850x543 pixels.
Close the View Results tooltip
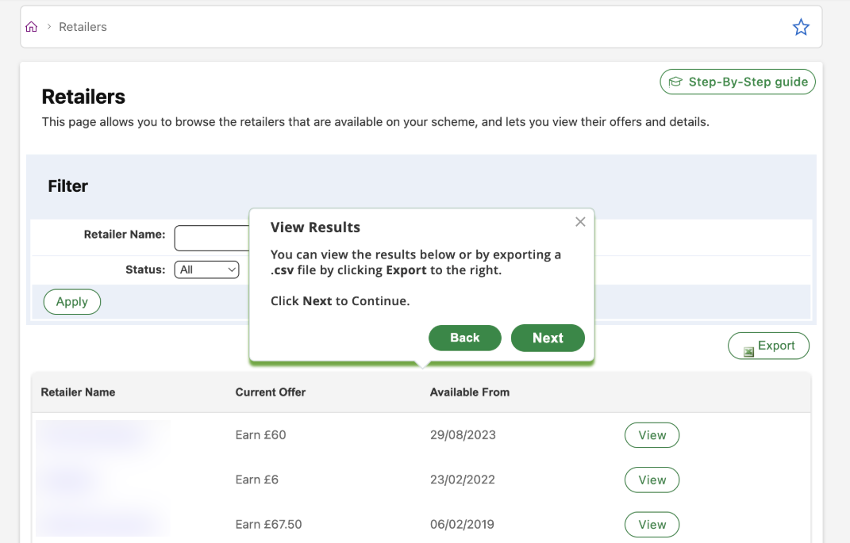[x=580, y=222]
